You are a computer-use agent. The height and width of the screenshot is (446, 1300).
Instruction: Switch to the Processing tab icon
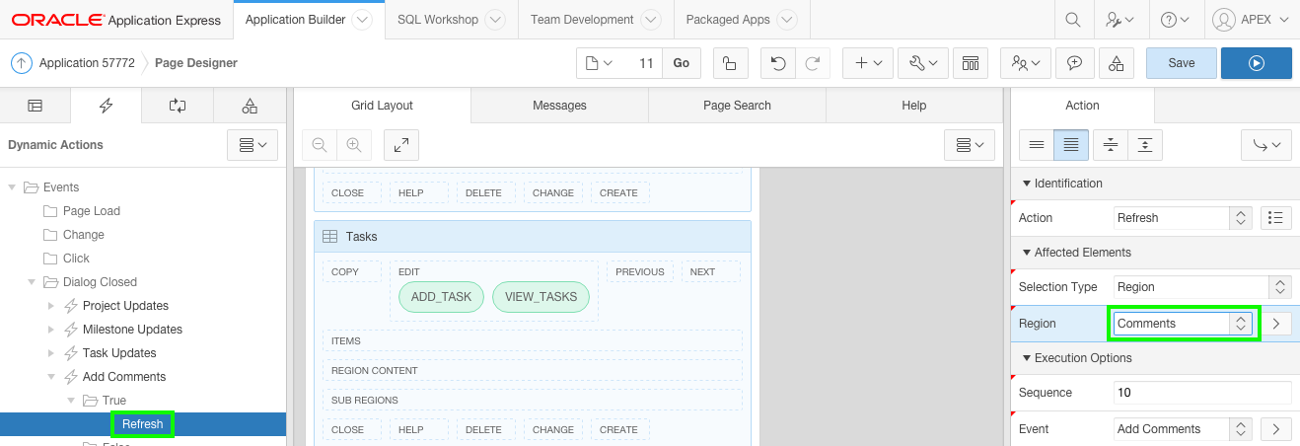pos(178,106)
